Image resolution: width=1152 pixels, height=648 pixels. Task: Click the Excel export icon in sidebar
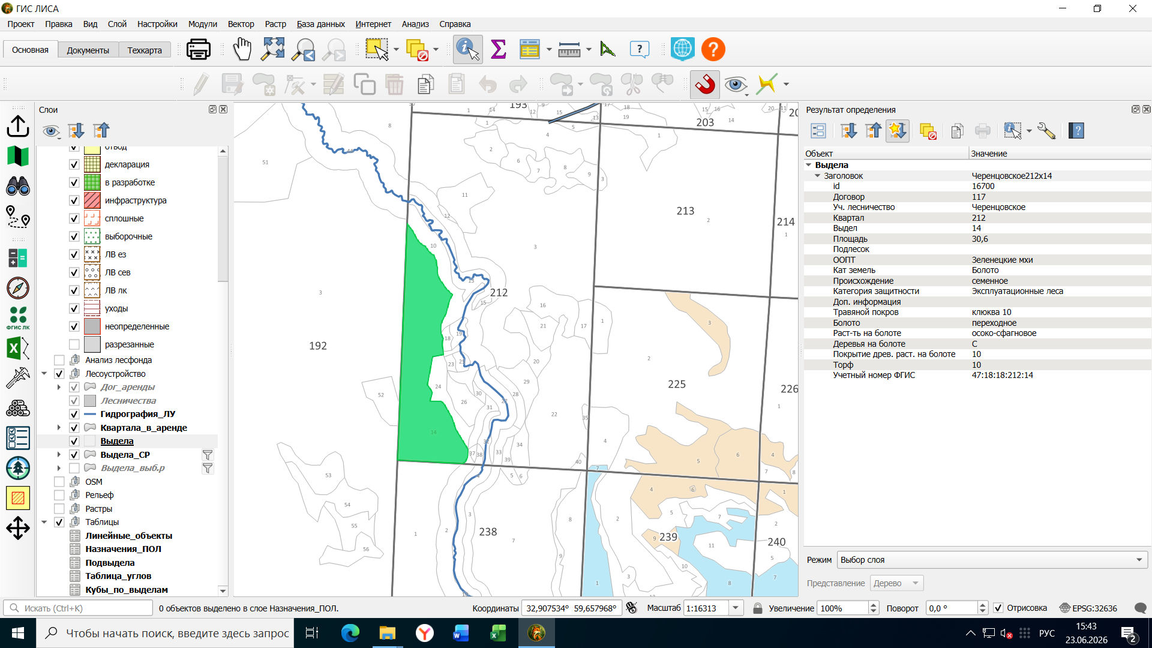click(18, 348)
